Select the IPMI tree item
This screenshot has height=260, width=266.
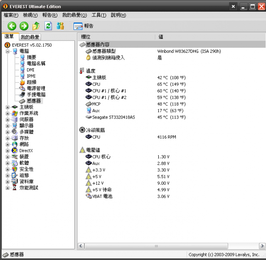click(31, 76)
